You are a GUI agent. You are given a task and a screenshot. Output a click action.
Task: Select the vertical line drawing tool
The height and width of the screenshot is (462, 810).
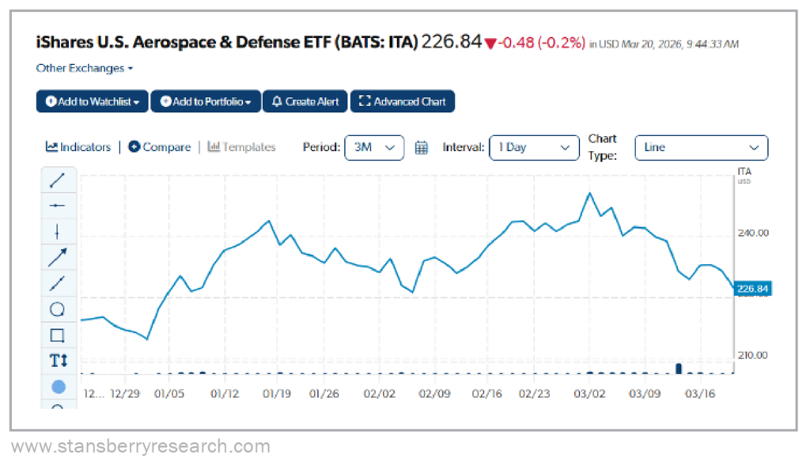pyautogui.click(x=58, y=230)
